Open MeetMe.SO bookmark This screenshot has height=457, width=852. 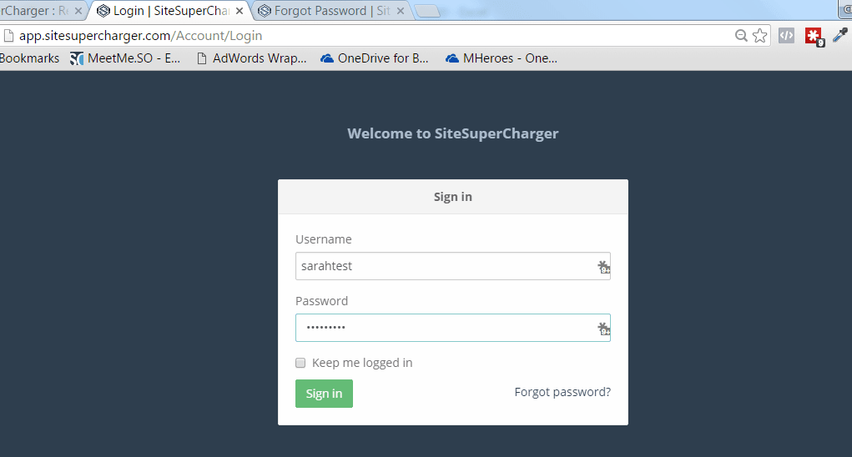point(125,58)
